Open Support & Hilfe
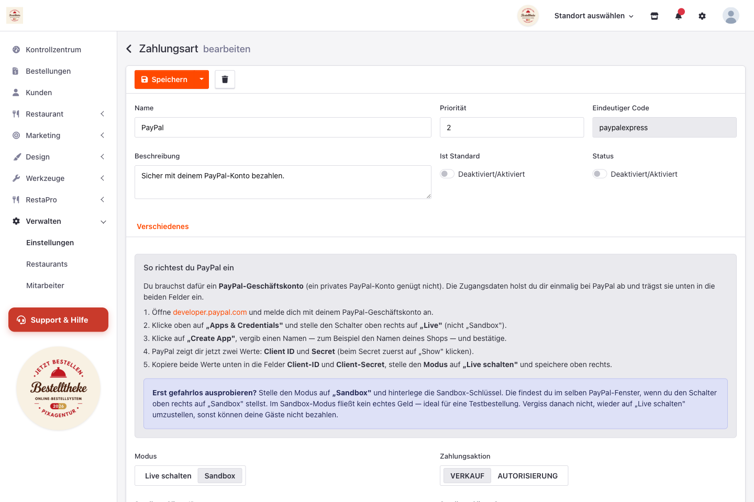This screenshot has width=754, height=502. point(58,320)
